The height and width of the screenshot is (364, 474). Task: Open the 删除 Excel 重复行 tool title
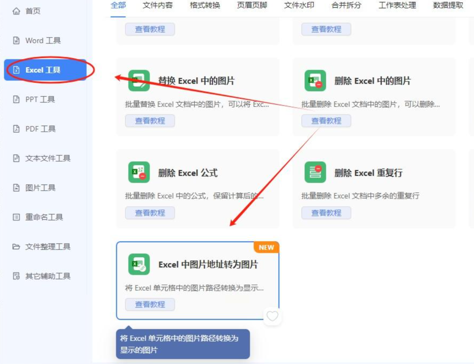[369, 173]
